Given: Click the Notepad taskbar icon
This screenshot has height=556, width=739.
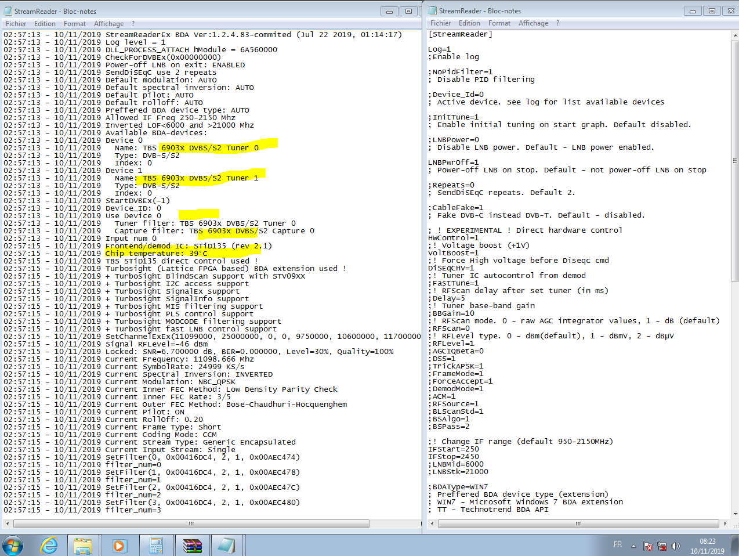Looking at the screenshot, I should click(x=227, y=546).
